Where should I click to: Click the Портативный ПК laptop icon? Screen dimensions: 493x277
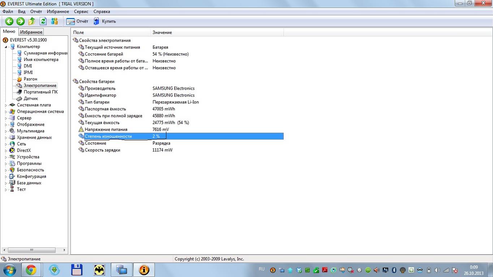click(19, 92)
